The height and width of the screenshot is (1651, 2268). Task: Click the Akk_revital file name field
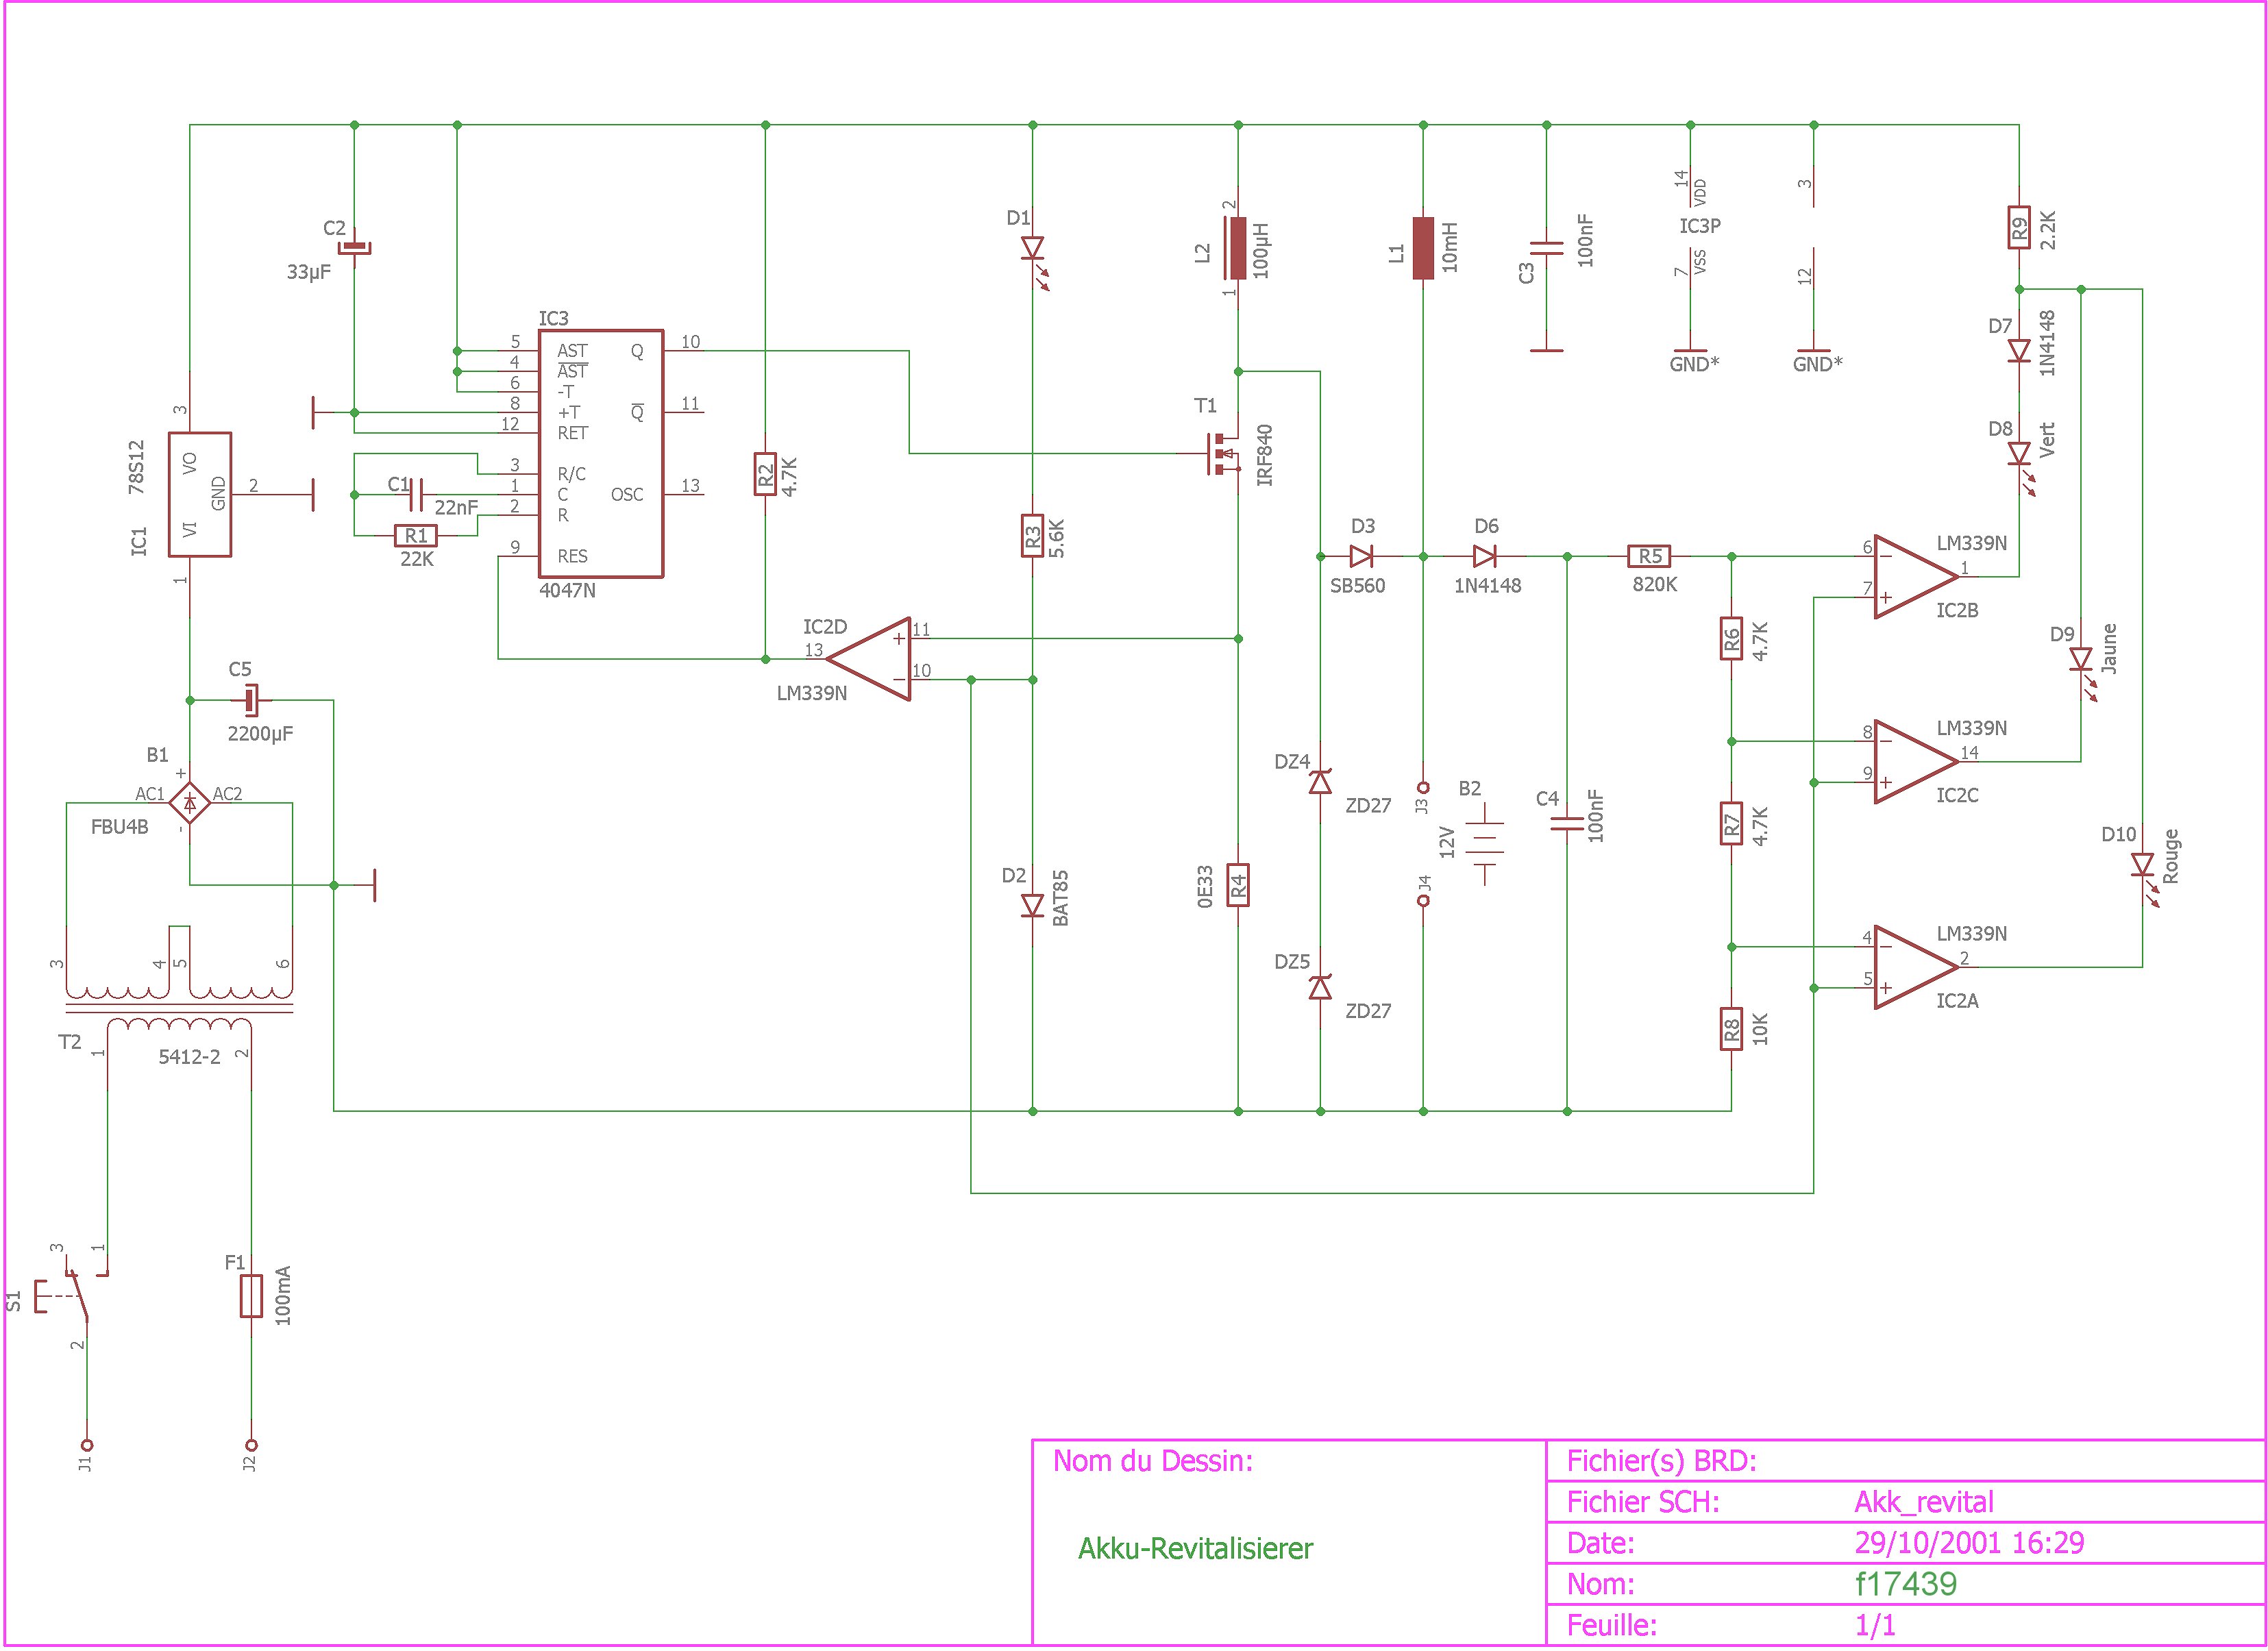coord(1924,1502)
